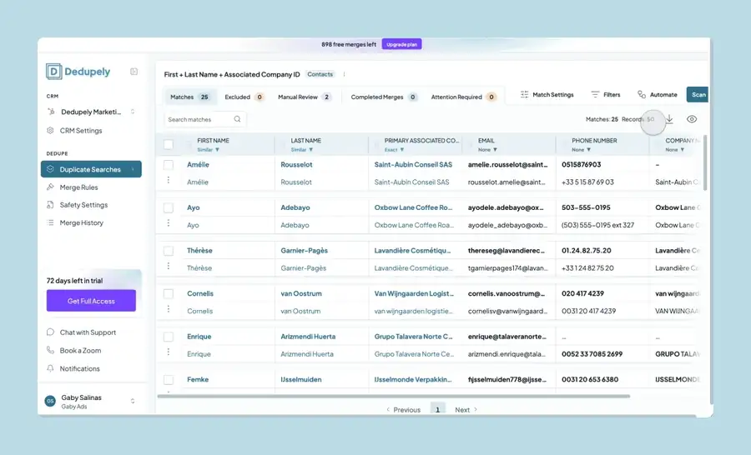This screenshot has height=455, width=751.
Task: Expand the Dedupely Marketing CRM selector
Action: click(x=133, y=112)
